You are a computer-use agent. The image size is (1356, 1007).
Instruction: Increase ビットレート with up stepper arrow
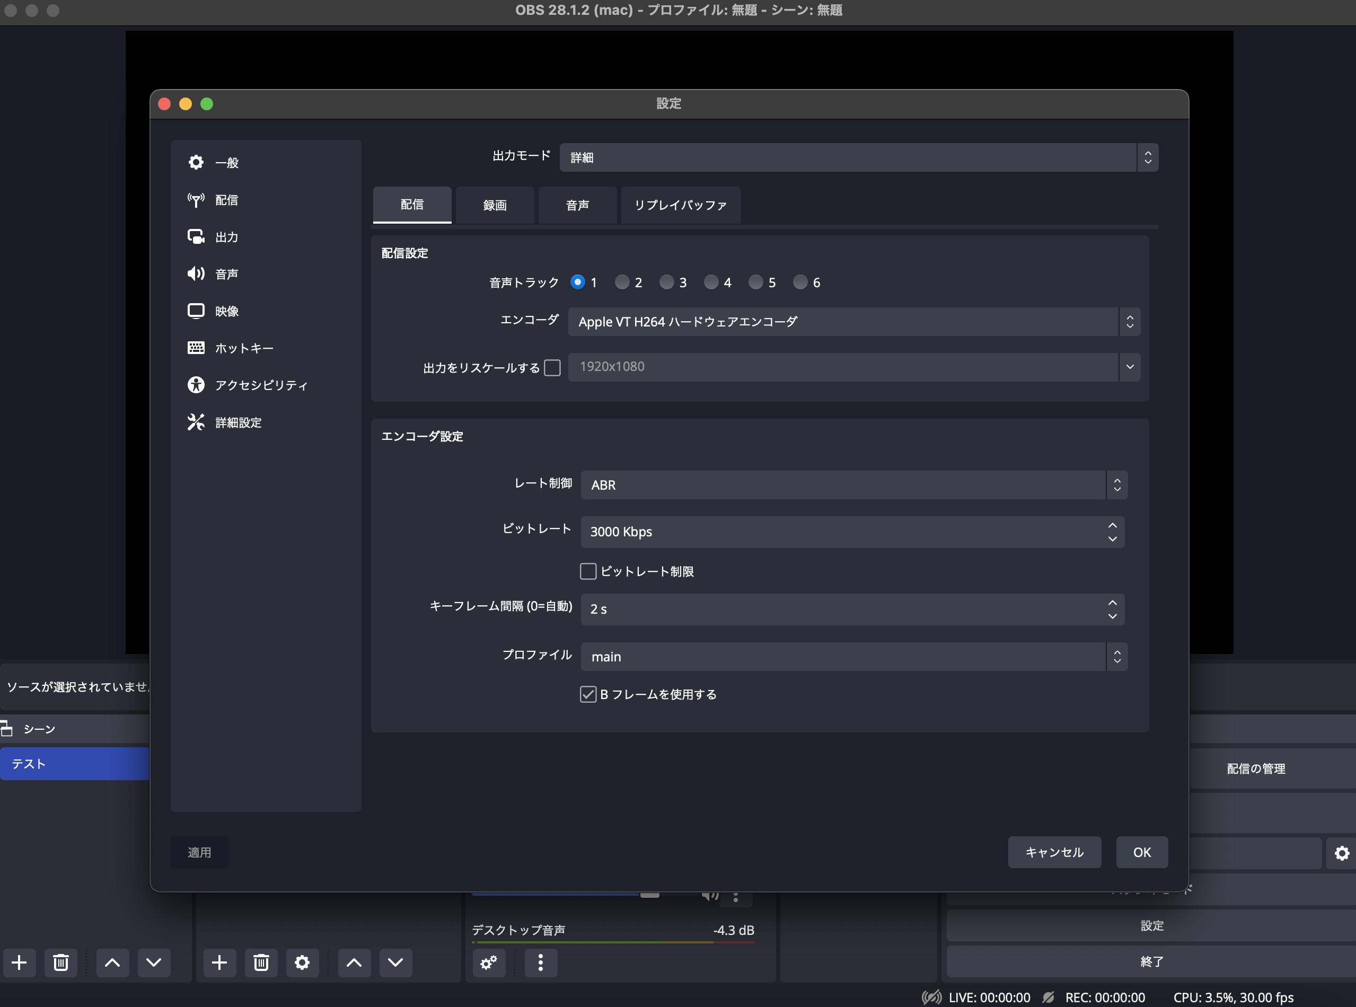point(1113,525)
